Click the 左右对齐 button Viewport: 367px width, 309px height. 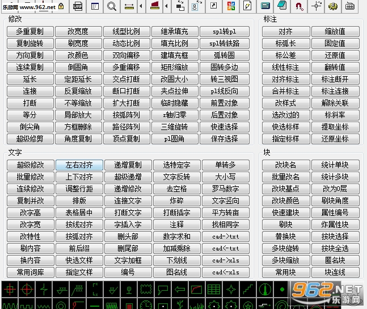coord(79,165)
